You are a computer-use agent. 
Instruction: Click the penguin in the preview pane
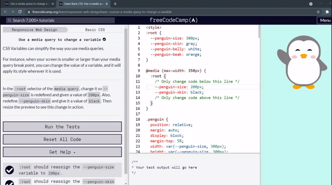click(x=303, y=62)
